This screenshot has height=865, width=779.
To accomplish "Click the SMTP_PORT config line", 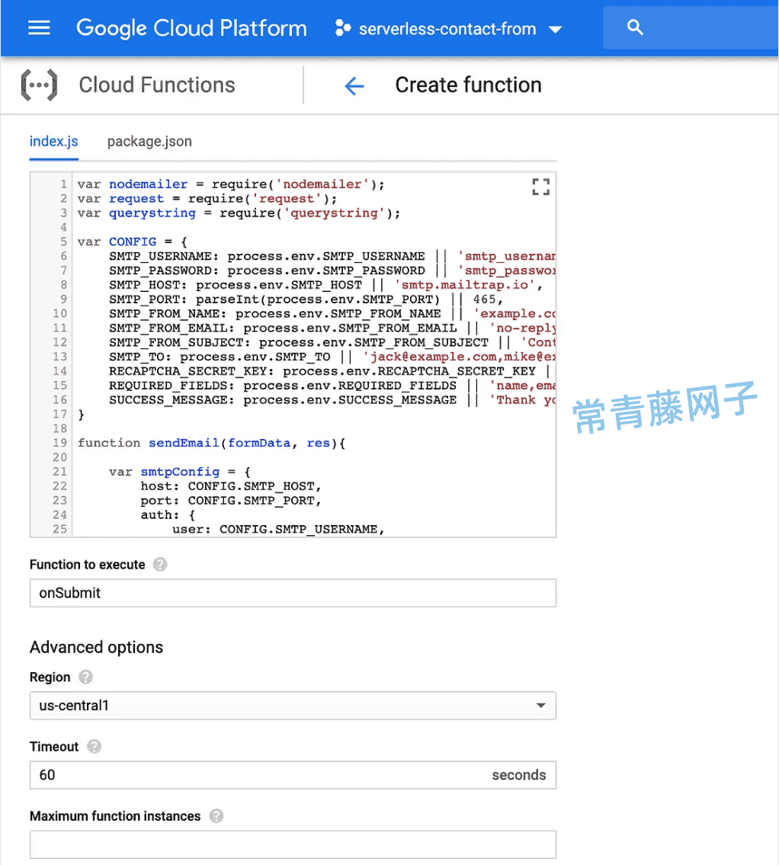I will [x=306, y=299].
